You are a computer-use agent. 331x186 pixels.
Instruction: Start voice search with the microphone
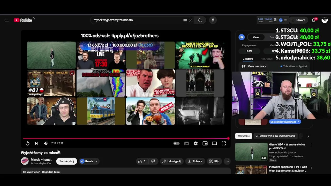coord(213,20)
